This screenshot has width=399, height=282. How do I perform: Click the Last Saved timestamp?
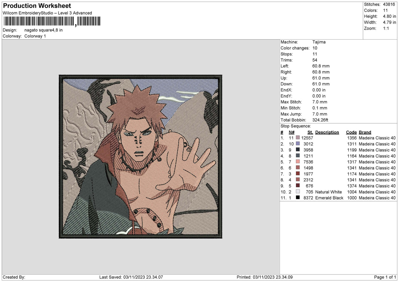(131, 277)
